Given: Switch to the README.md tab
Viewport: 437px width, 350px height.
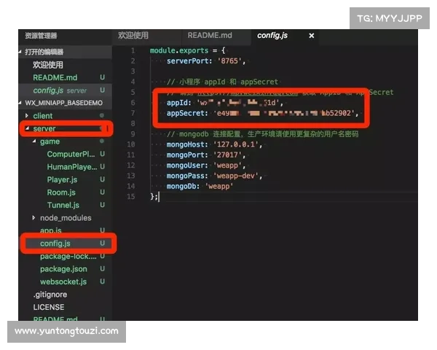Looking at the screenshot, I should coord(210,36).
